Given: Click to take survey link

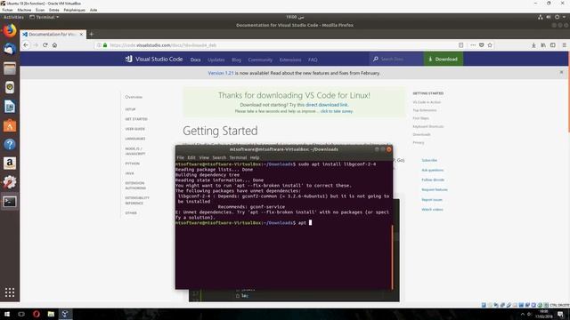Looking at the screenshot, I should (x=337, y=111).
